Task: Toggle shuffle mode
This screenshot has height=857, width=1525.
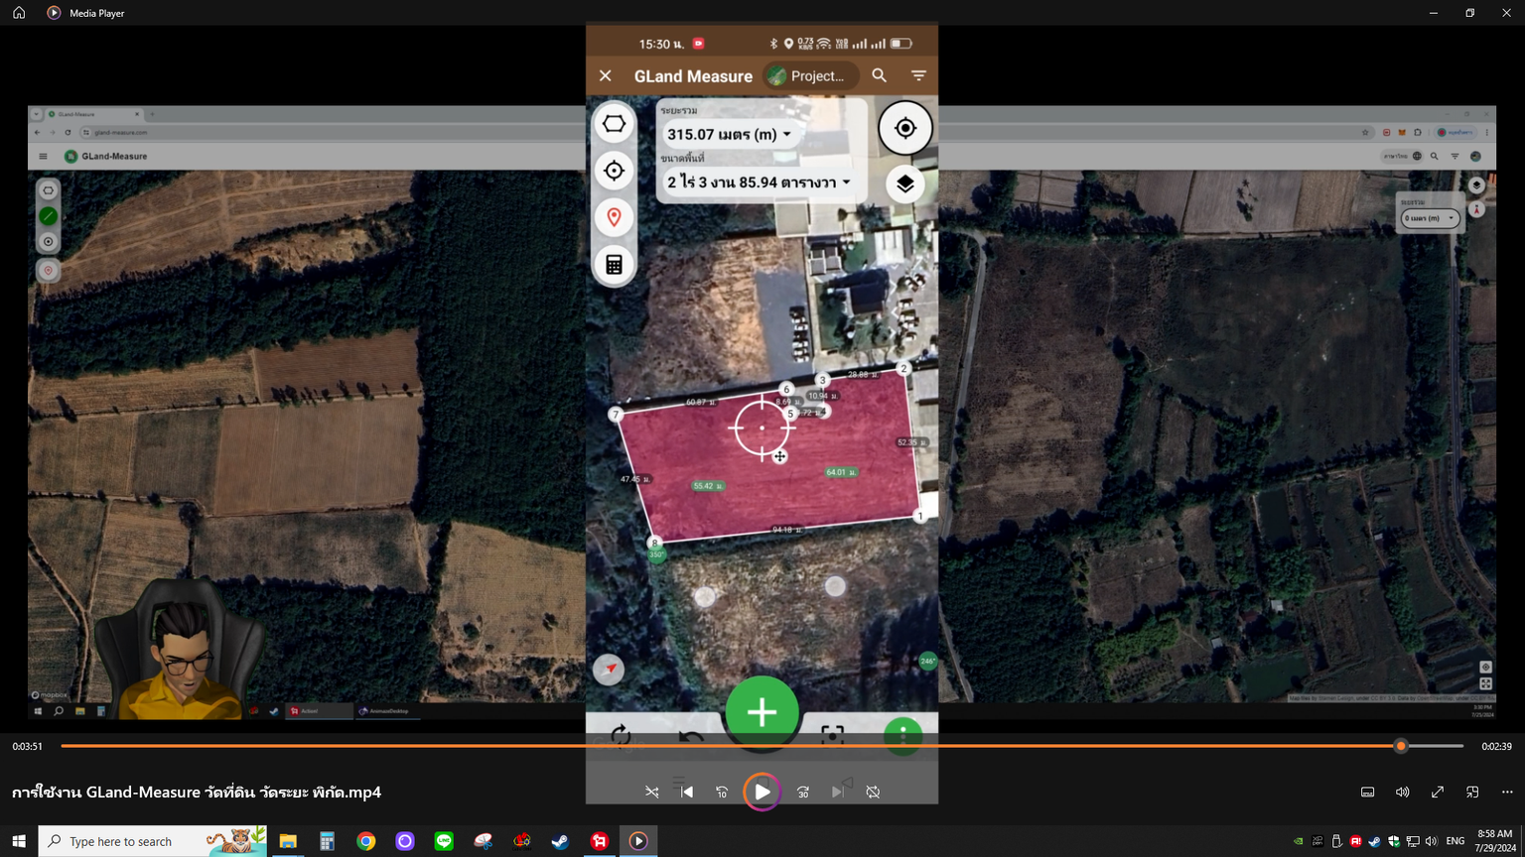Action: (652, 792)
